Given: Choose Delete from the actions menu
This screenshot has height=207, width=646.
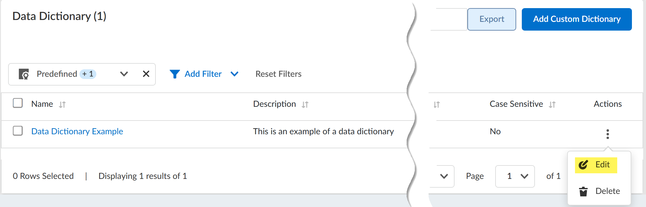Looking at the screenshot, I should [x=607, y=191].
